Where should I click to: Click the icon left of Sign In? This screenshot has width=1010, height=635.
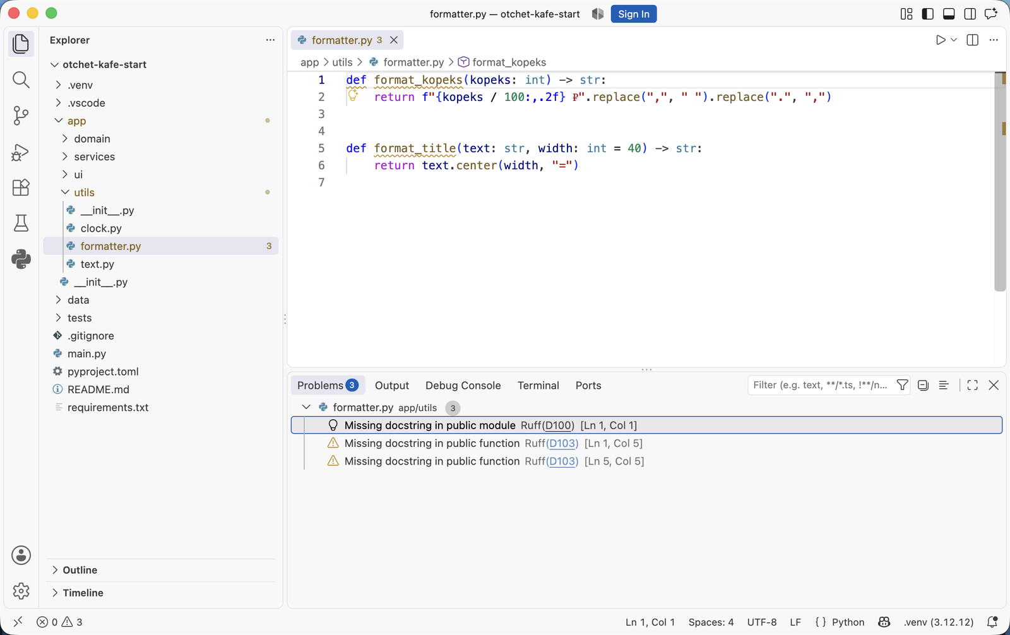tap(598, 14)
